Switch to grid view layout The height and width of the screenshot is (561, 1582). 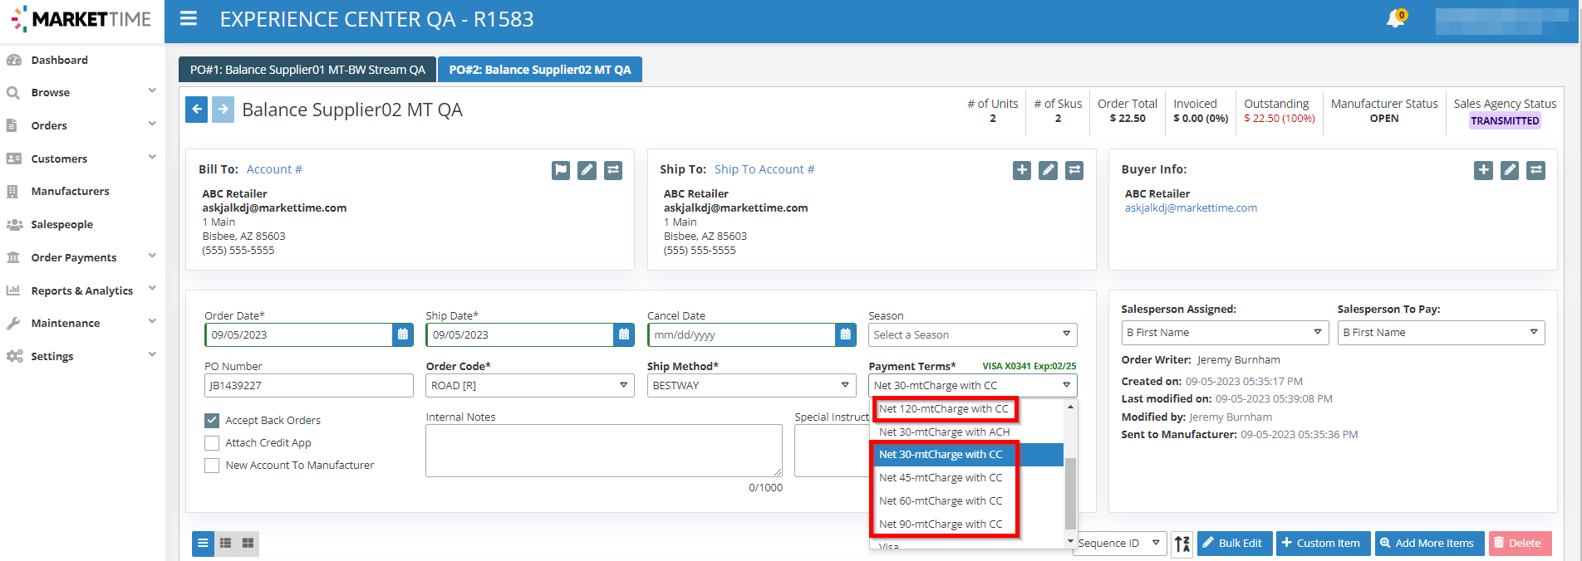point(248,544)
